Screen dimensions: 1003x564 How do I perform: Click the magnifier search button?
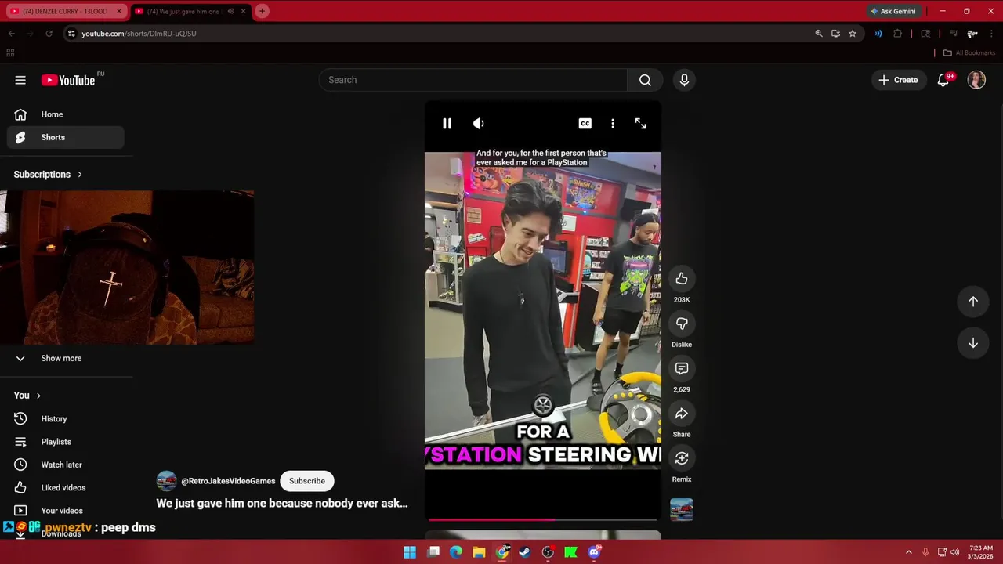(645, 80)
